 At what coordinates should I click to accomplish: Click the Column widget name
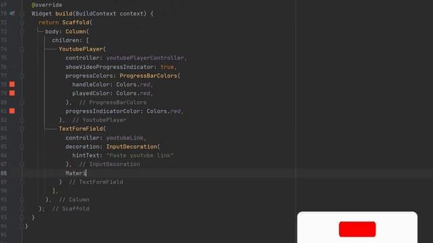[76, 32]
